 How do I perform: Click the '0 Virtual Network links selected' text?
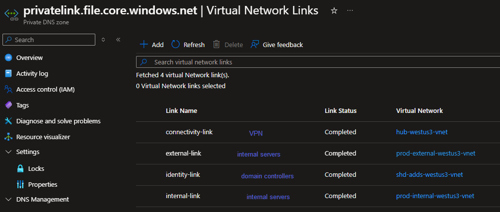[x=181, y=86]
